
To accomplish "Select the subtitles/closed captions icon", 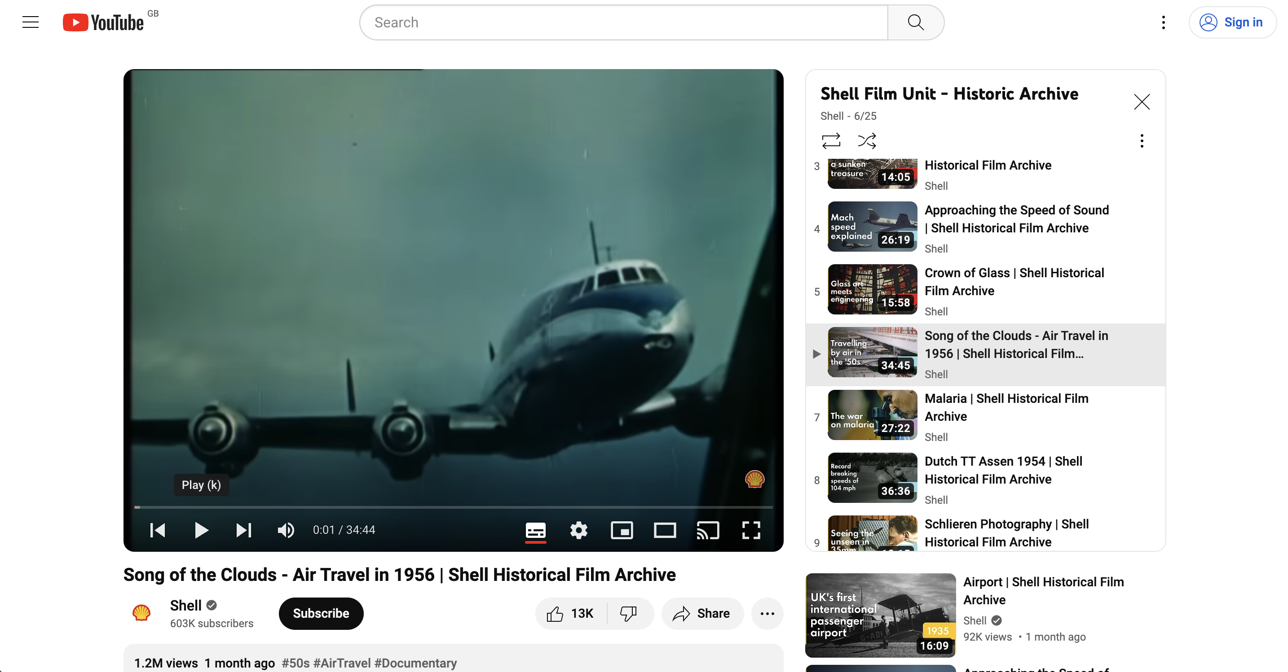I will (x=535, y=530).
